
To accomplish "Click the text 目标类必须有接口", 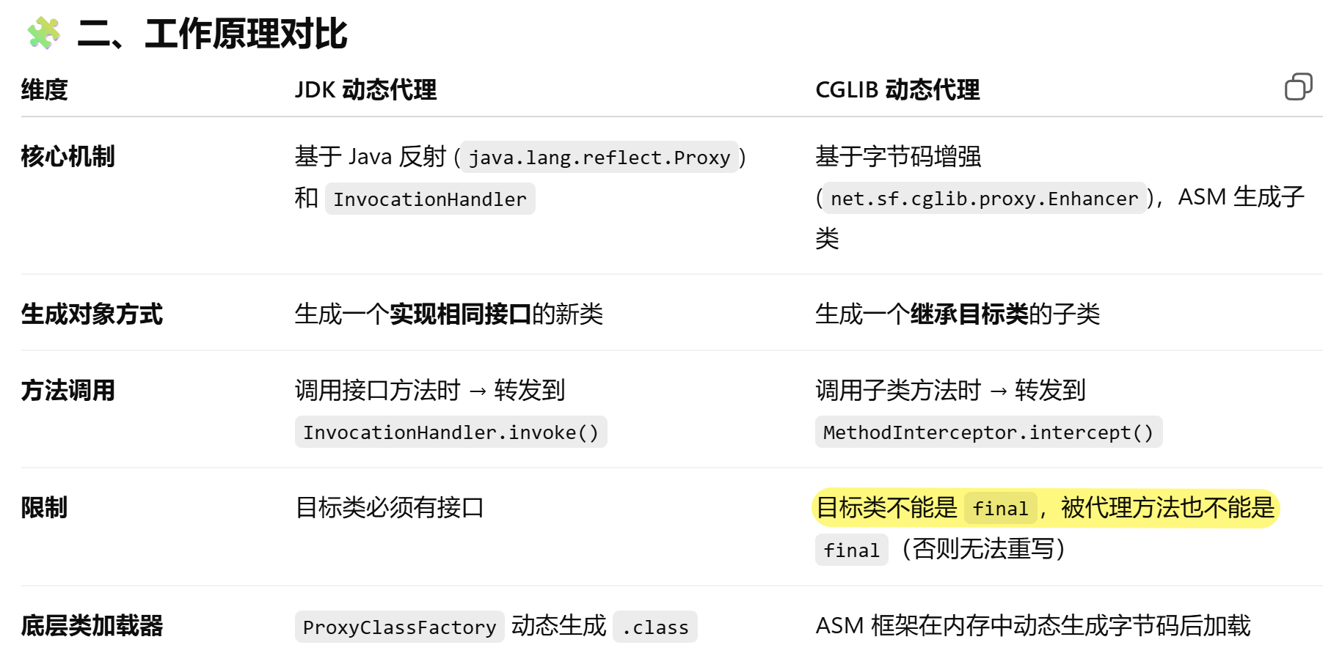I will point(390,508).
